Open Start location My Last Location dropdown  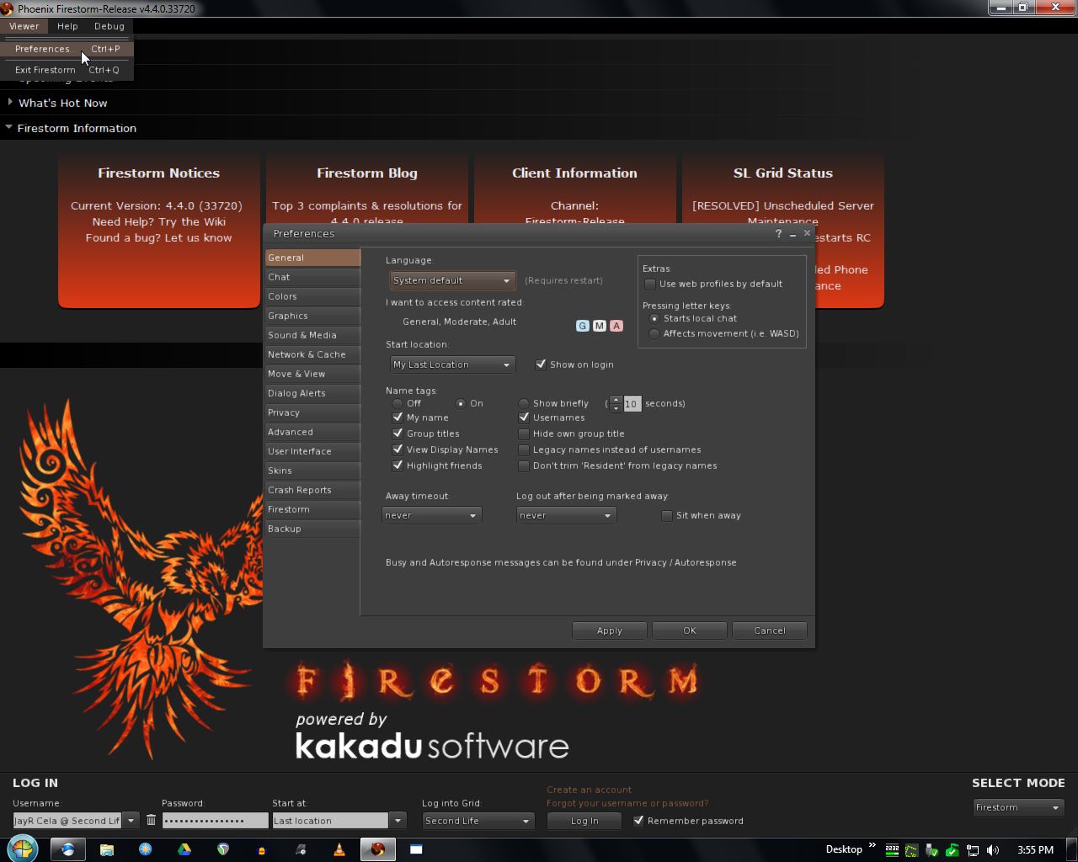point(452,364)
